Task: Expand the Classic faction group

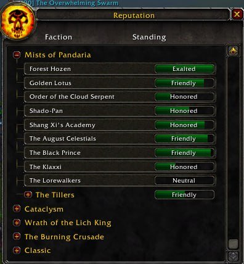Action: click(x=17, y=250)
